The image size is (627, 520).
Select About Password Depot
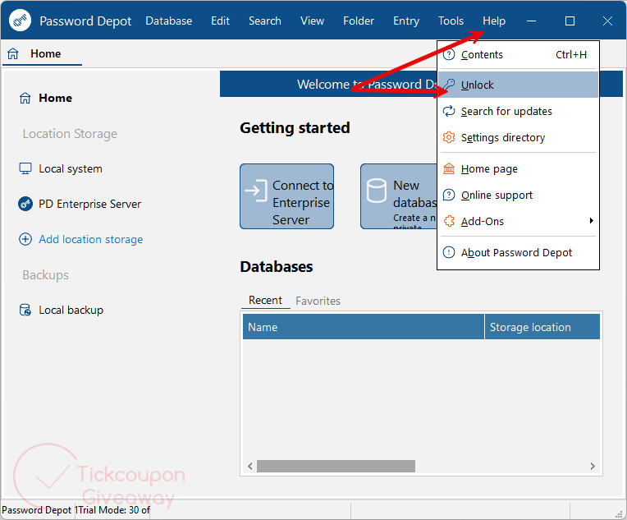coord(518,252)
